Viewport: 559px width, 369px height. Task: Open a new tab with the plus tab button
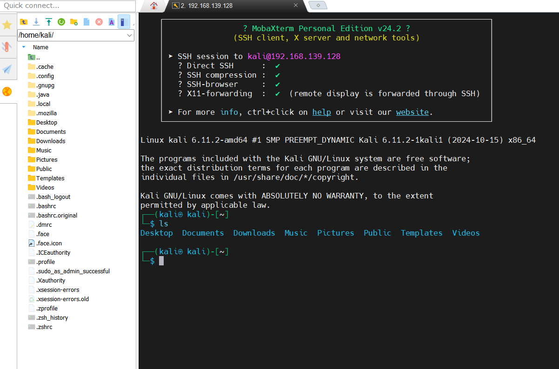318,5
